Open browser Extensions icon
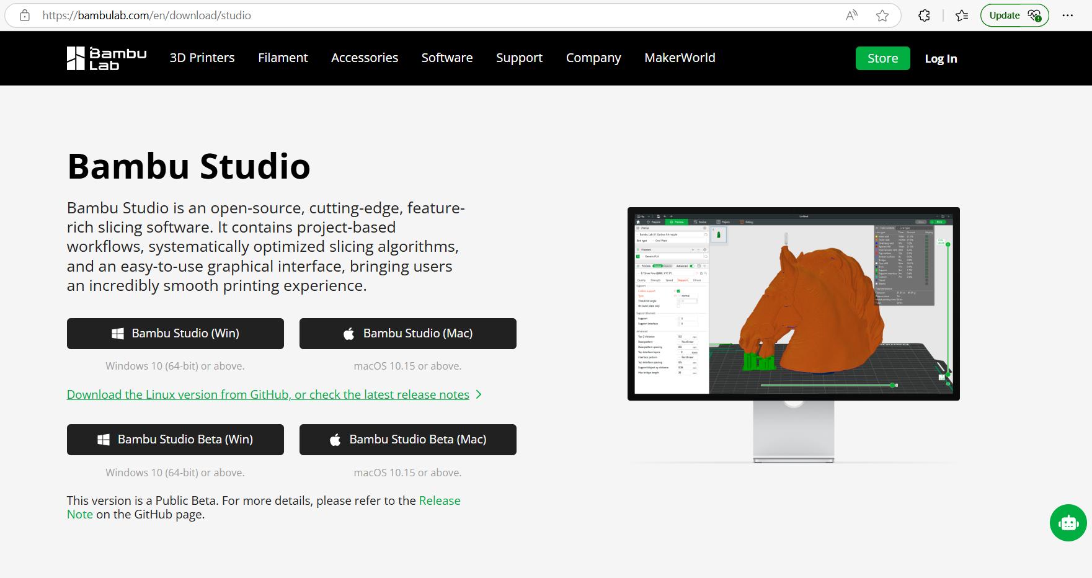 tap(924, 16)
